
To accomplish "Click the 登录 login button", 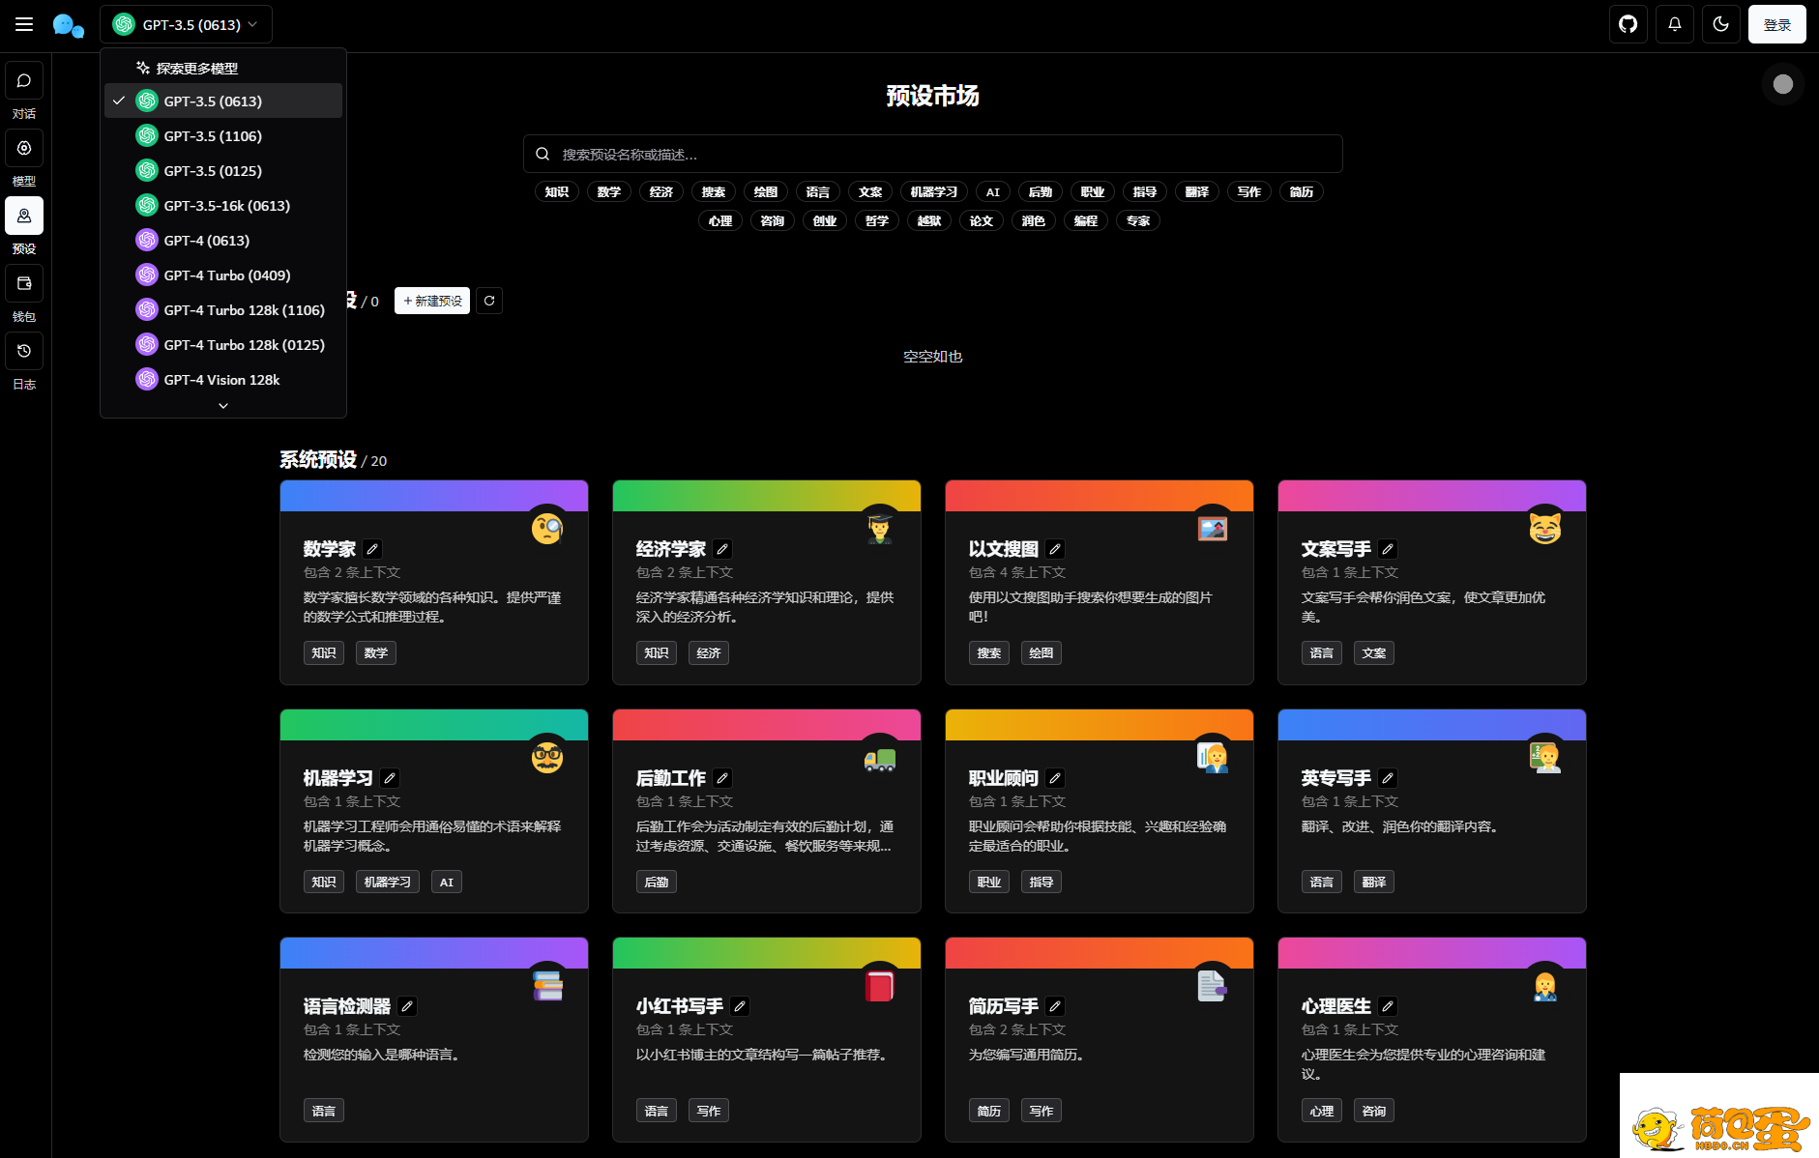I will [x=1777, y=24].
